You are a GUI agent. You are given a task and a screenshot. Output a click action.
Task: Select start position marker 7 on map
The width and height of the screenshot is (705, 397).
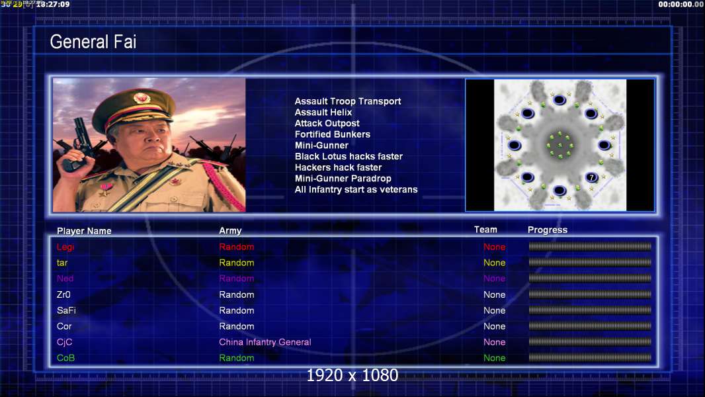pyautogui.click(x=592, y=177)
